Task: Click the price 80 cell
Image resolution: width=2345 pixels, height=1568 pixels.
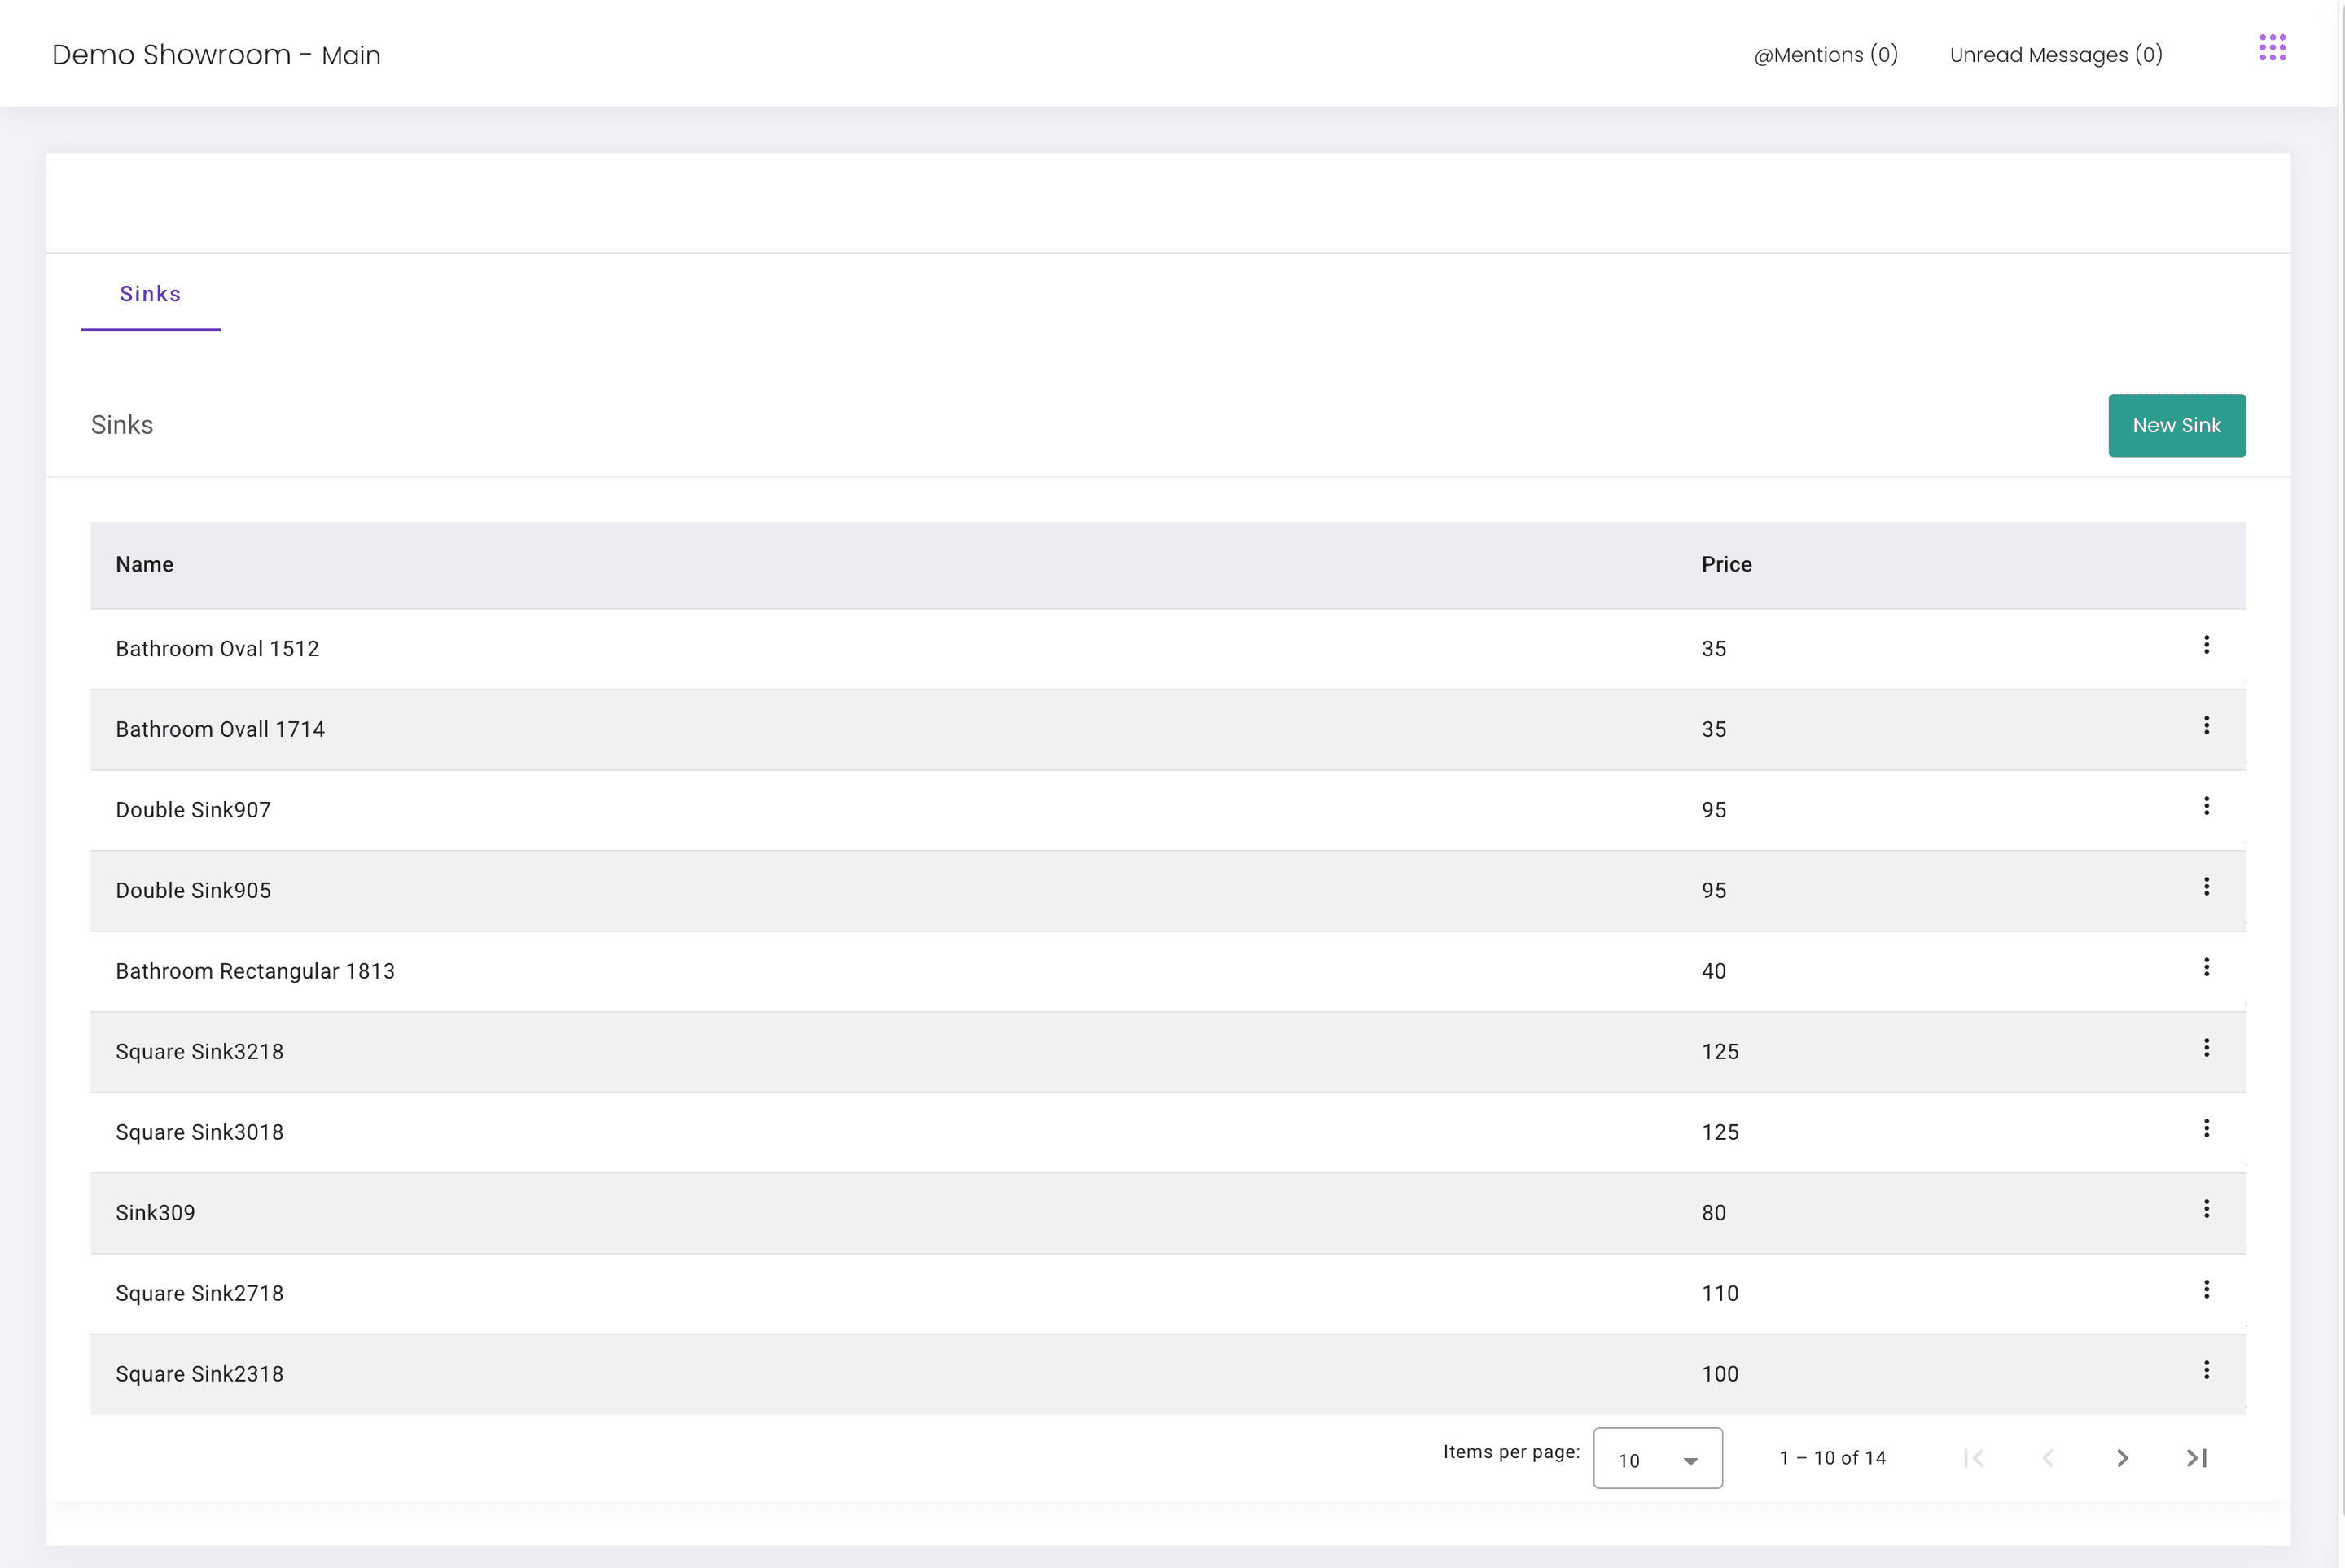Action: click(1714, 1213)
